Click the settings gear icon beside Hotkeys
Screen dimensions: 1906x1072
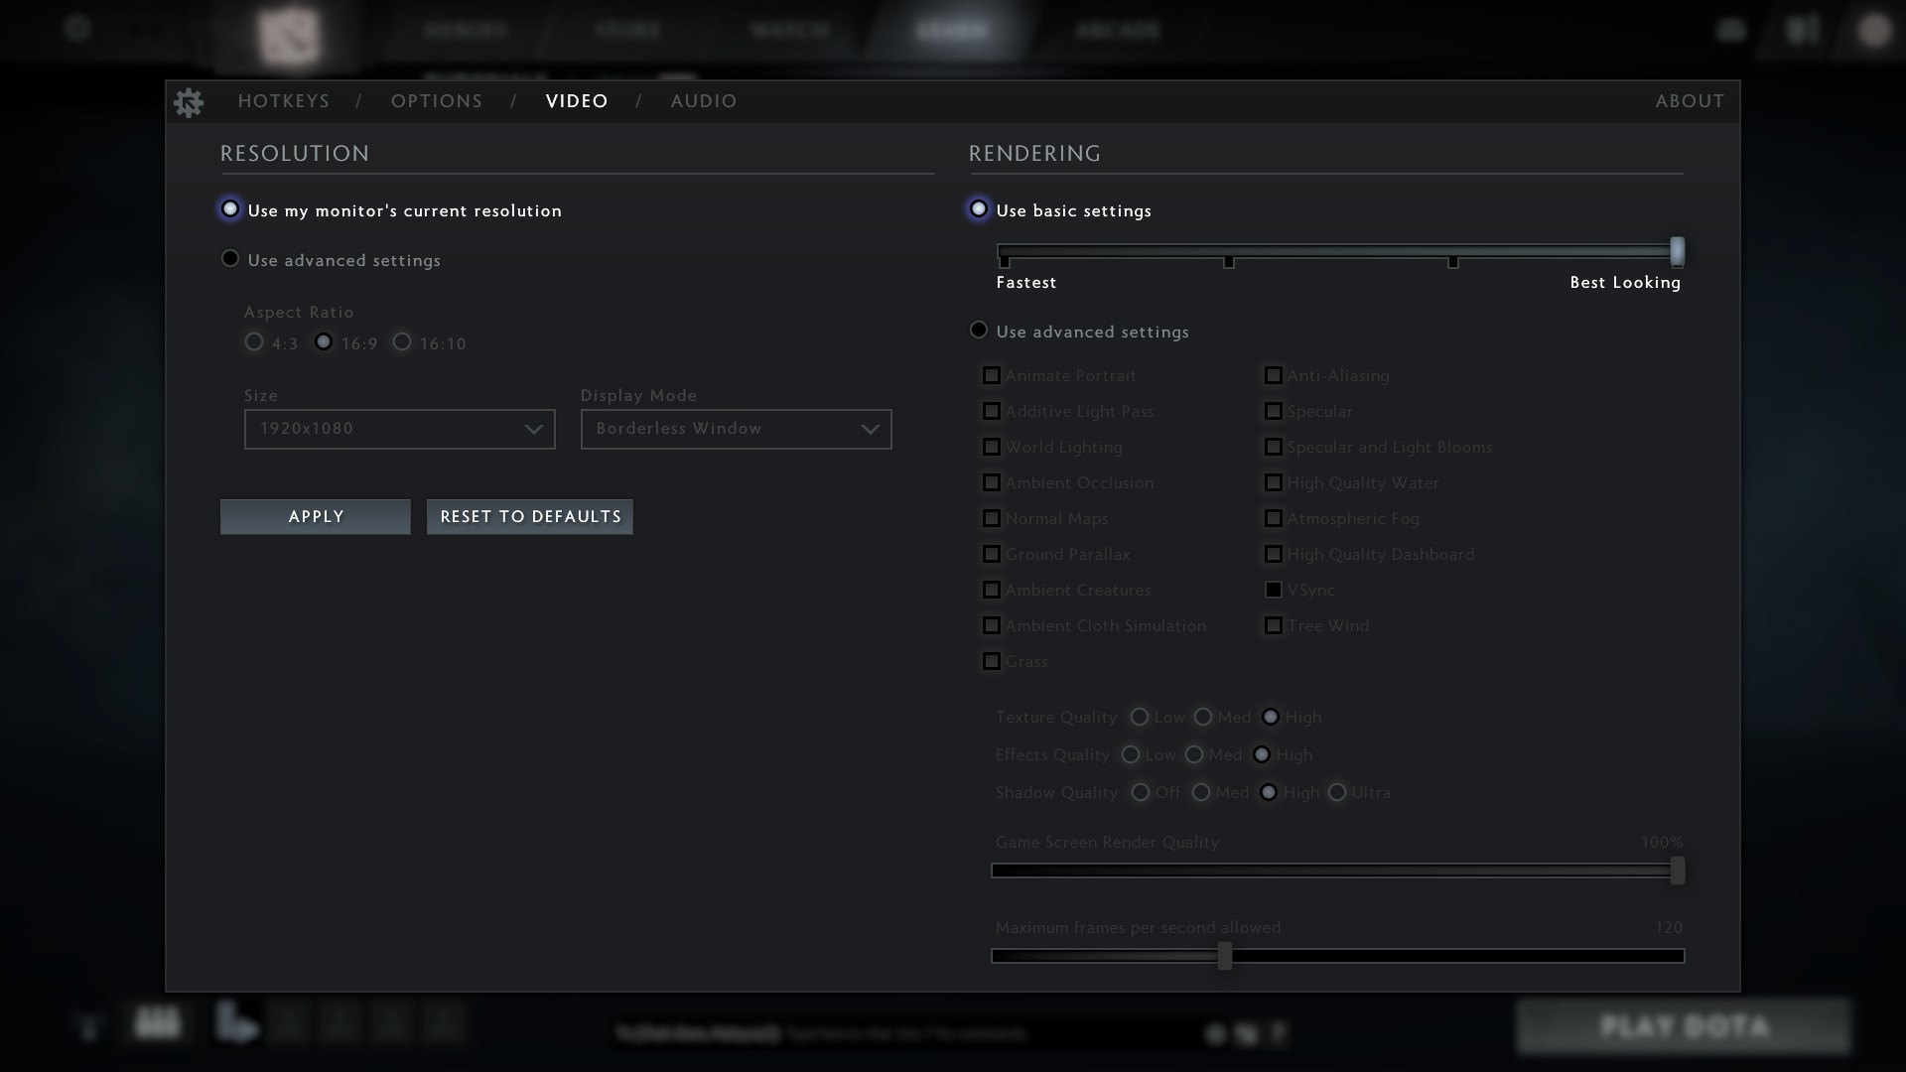point(188,102)
